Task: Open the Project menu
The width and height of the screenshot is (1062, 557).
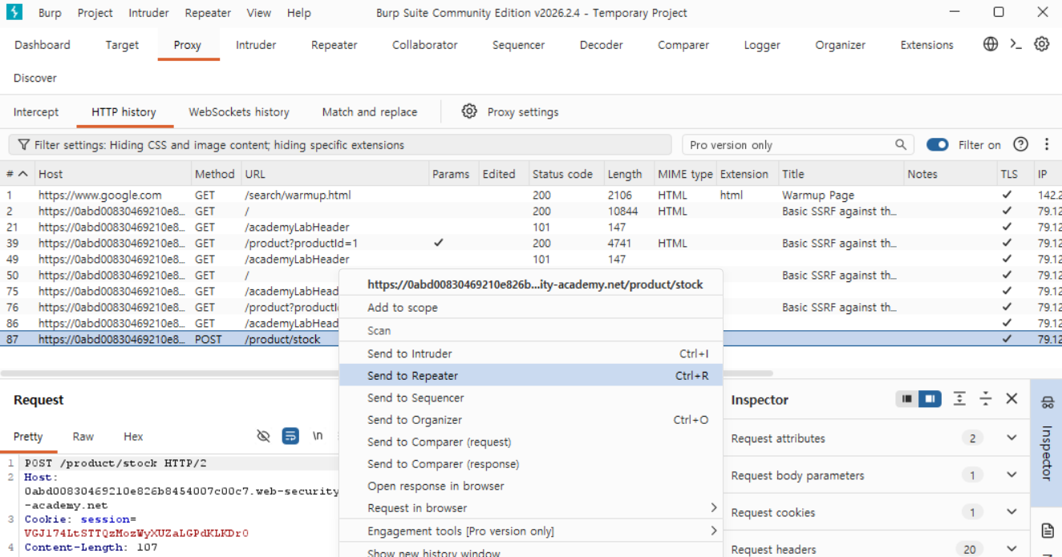Action: (95, 13)
